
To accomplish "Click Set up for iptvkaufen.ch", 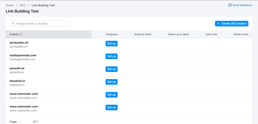I will [111, 44].
